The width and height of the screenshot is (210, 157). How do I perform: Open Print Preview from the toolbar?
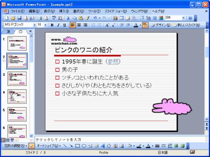tap(46, 18)
